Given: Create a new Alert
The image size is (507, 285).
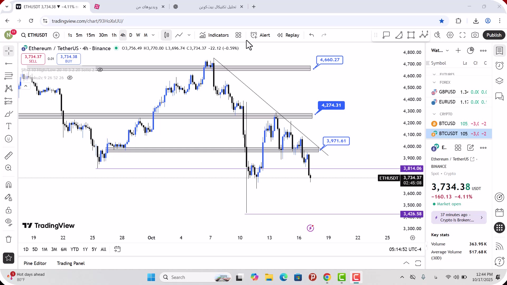Looking at the screenshot, I should (260, 35).
